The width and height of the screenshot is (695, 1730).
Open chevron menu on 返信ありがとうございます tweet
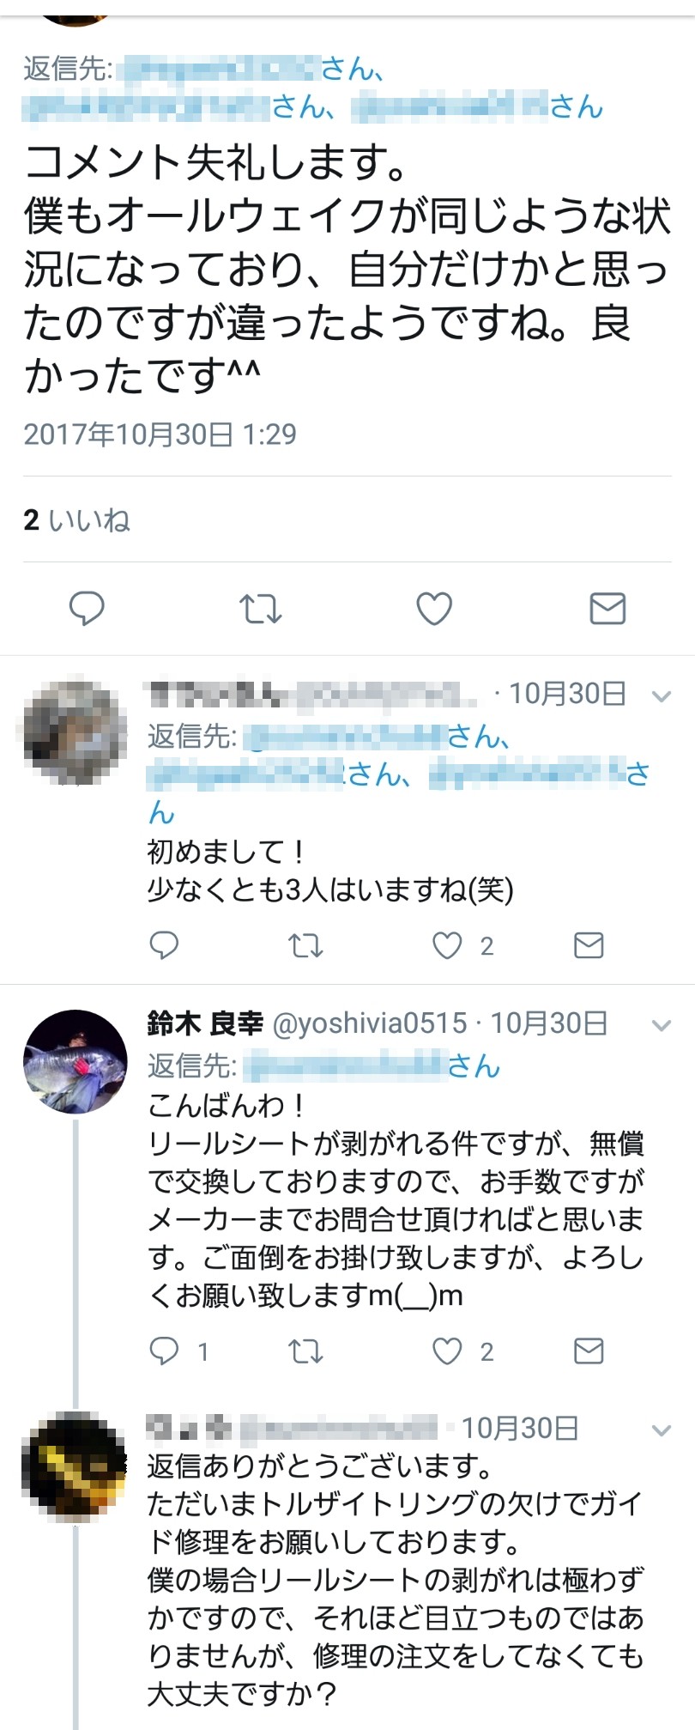(662, 1430)
